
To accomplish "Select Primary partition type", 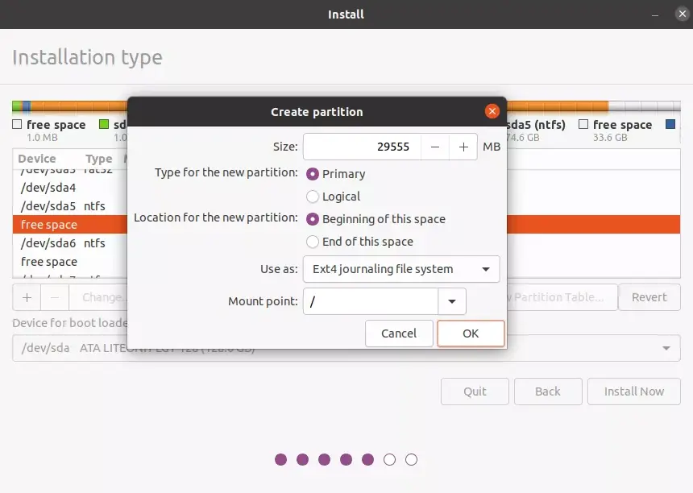I will coord(313,174).
